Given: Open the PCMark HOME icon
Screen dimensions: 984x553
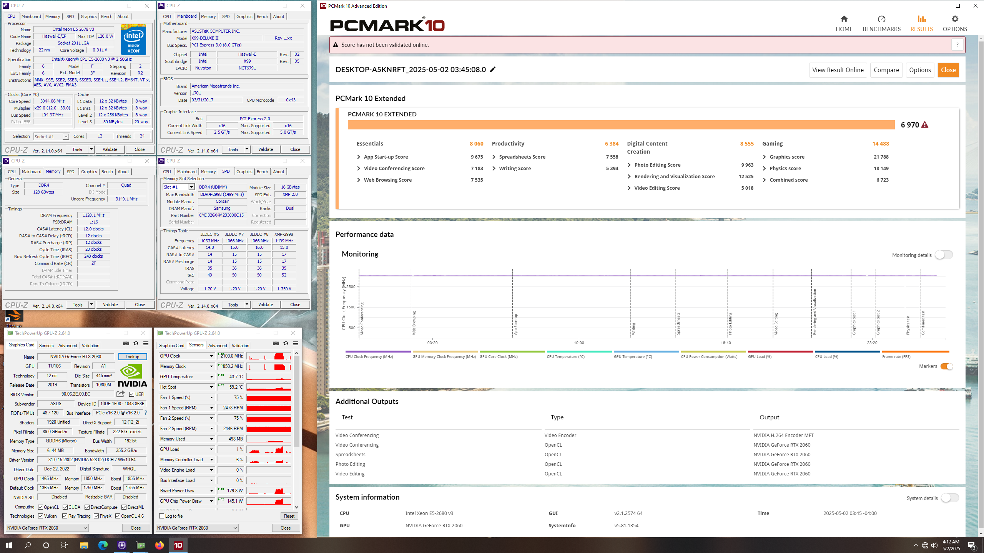Looking at the screenshot, I should pos(844,19).
